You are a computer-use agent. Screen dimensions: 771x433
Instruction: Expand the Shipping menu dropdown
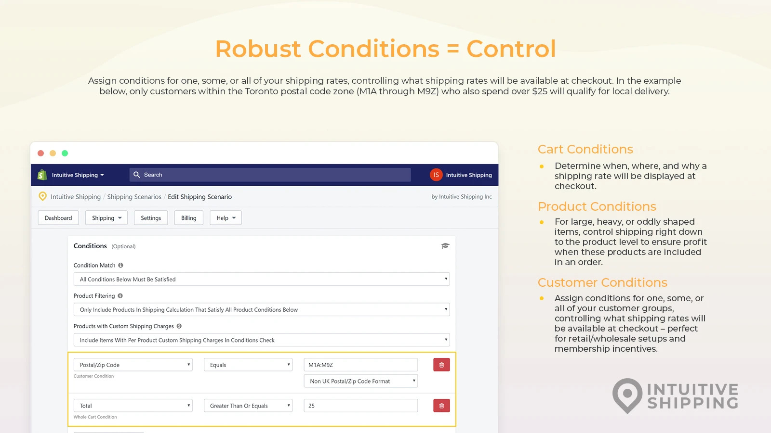click(x=106, y=218)
